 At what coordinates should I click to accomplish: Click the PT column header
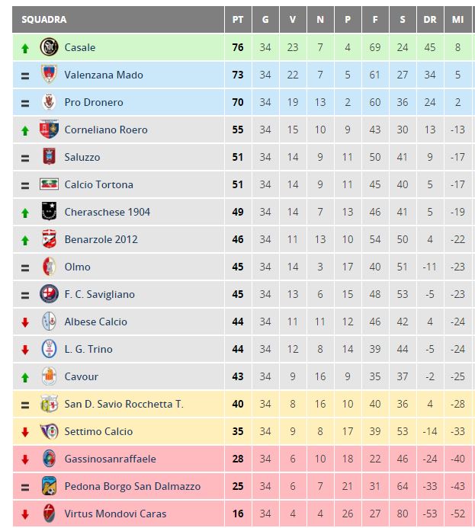point(238,20)
